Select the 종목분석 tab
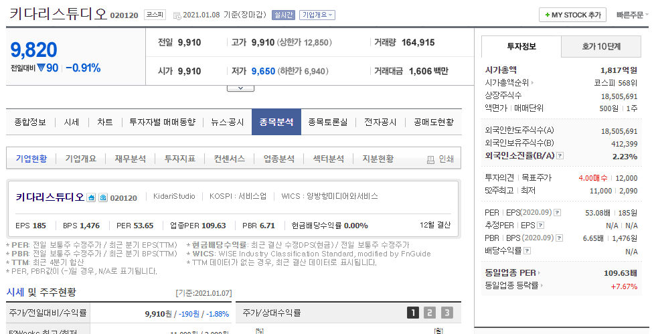The height and width of the screenshot is (334, 652). pyautogui.click(x=276, y=122)
